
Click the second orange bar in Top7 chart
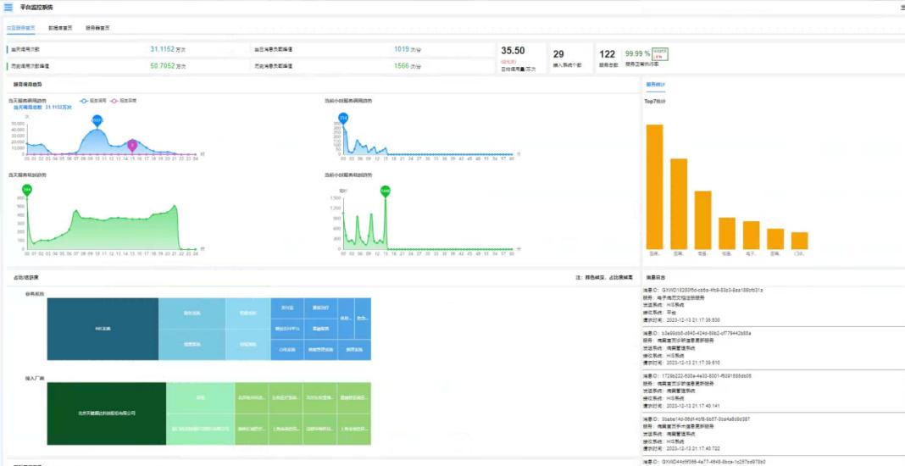679,203
